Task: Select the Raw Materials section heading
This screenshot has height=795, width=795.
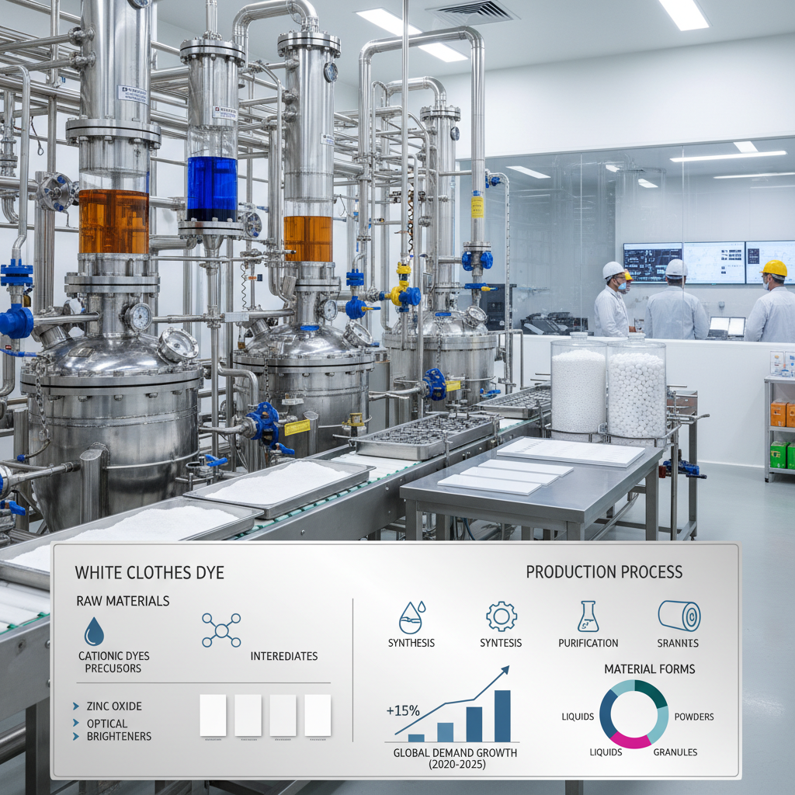Action: 123,601
